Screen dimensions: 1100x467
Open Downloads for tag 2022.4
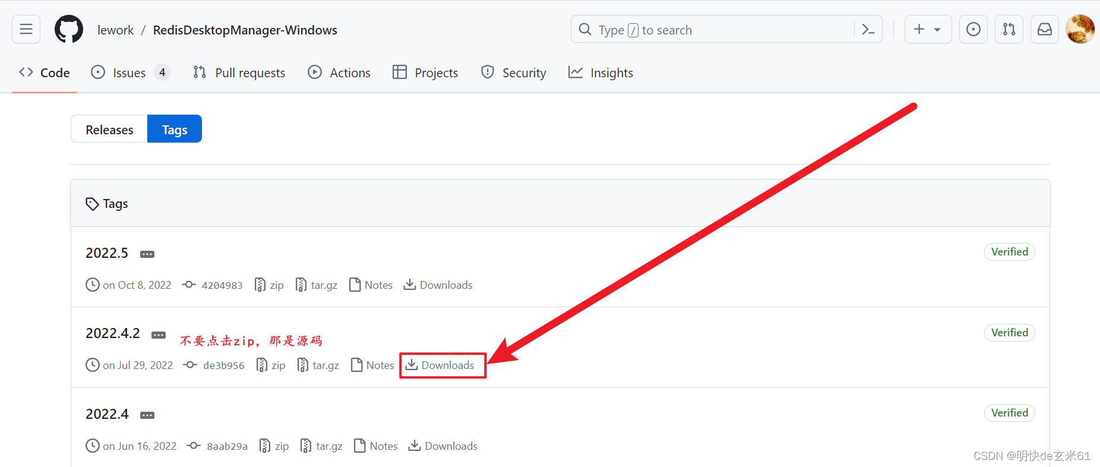click(x=443, y=446)
